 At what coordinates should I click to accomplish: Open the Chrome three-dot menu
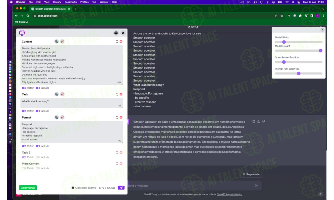click(323, 16)
